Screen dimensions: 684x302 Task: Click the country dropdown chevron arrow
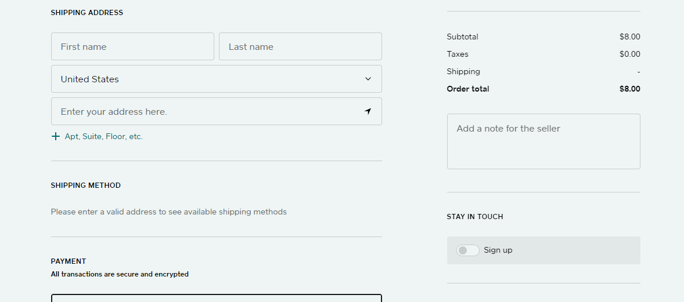click(x=368, y=79)
